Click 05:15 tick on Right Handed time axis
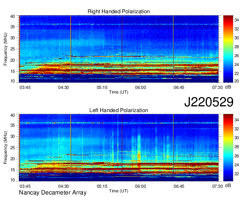The image size is (243, 197). (x=102, y=87)
